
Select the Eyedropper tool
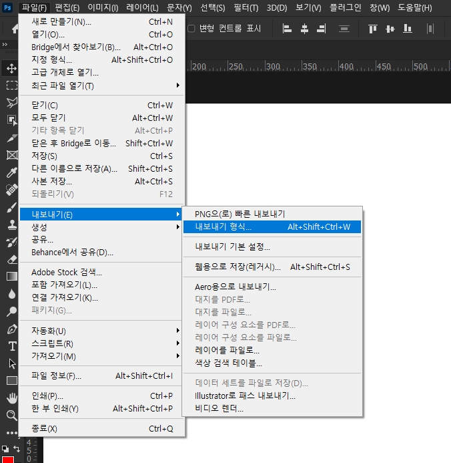pyautogui.click(x=11, y=172)
